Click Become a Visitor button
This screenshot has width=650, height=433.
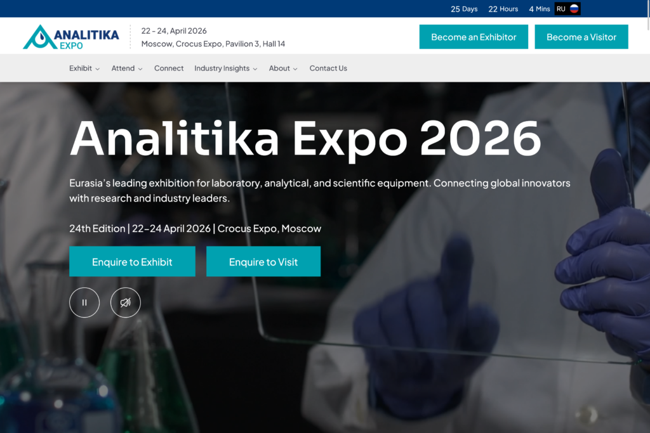pyautogui.click(x=581, y=37)
